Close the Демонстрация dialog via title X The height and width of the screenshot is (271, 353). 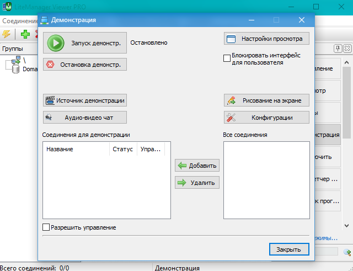point(302,20)
